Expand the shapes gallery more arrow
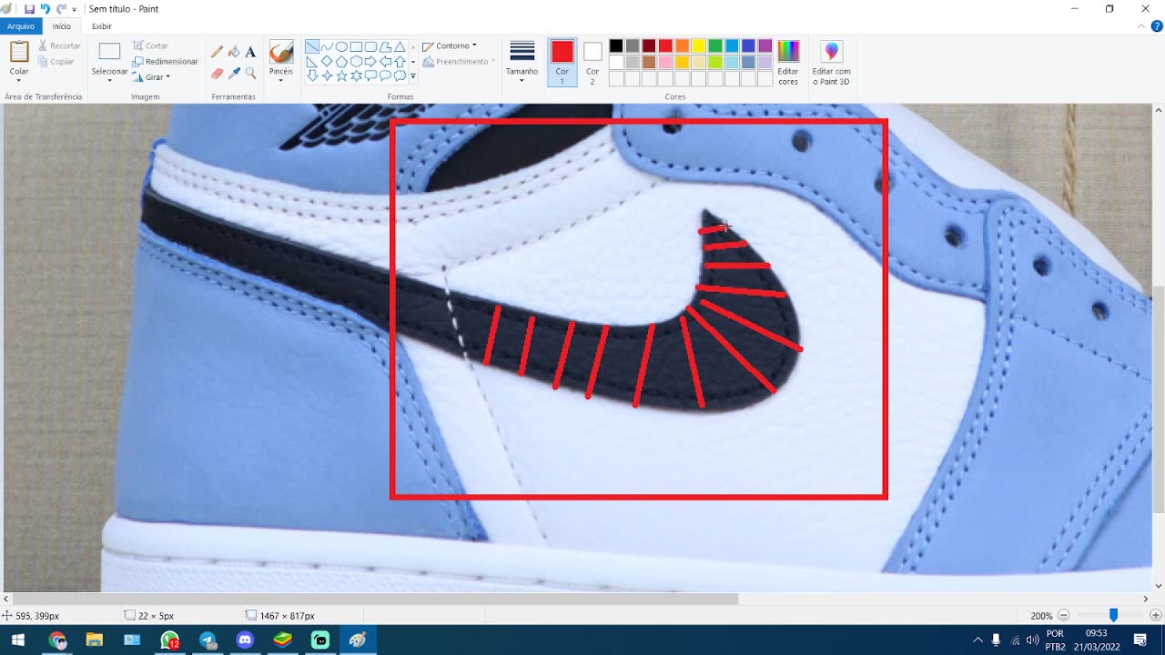Screen dimensions: 1165x655 413,76
